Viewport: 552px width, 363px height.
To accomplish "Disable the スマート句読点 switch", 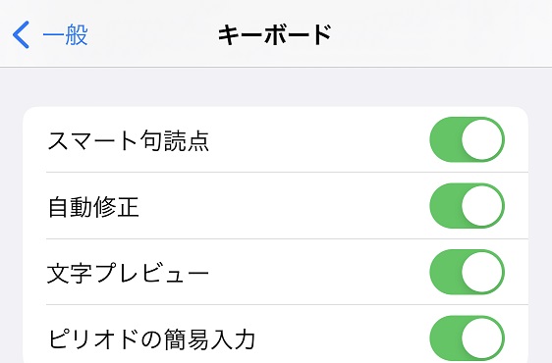I will tap(468, 139).
